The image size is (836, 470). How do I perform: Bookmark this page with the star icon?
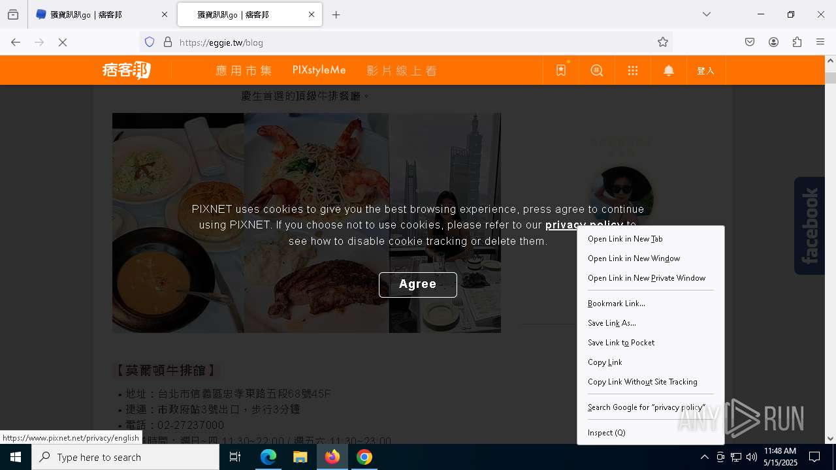(x=663, y=42)
